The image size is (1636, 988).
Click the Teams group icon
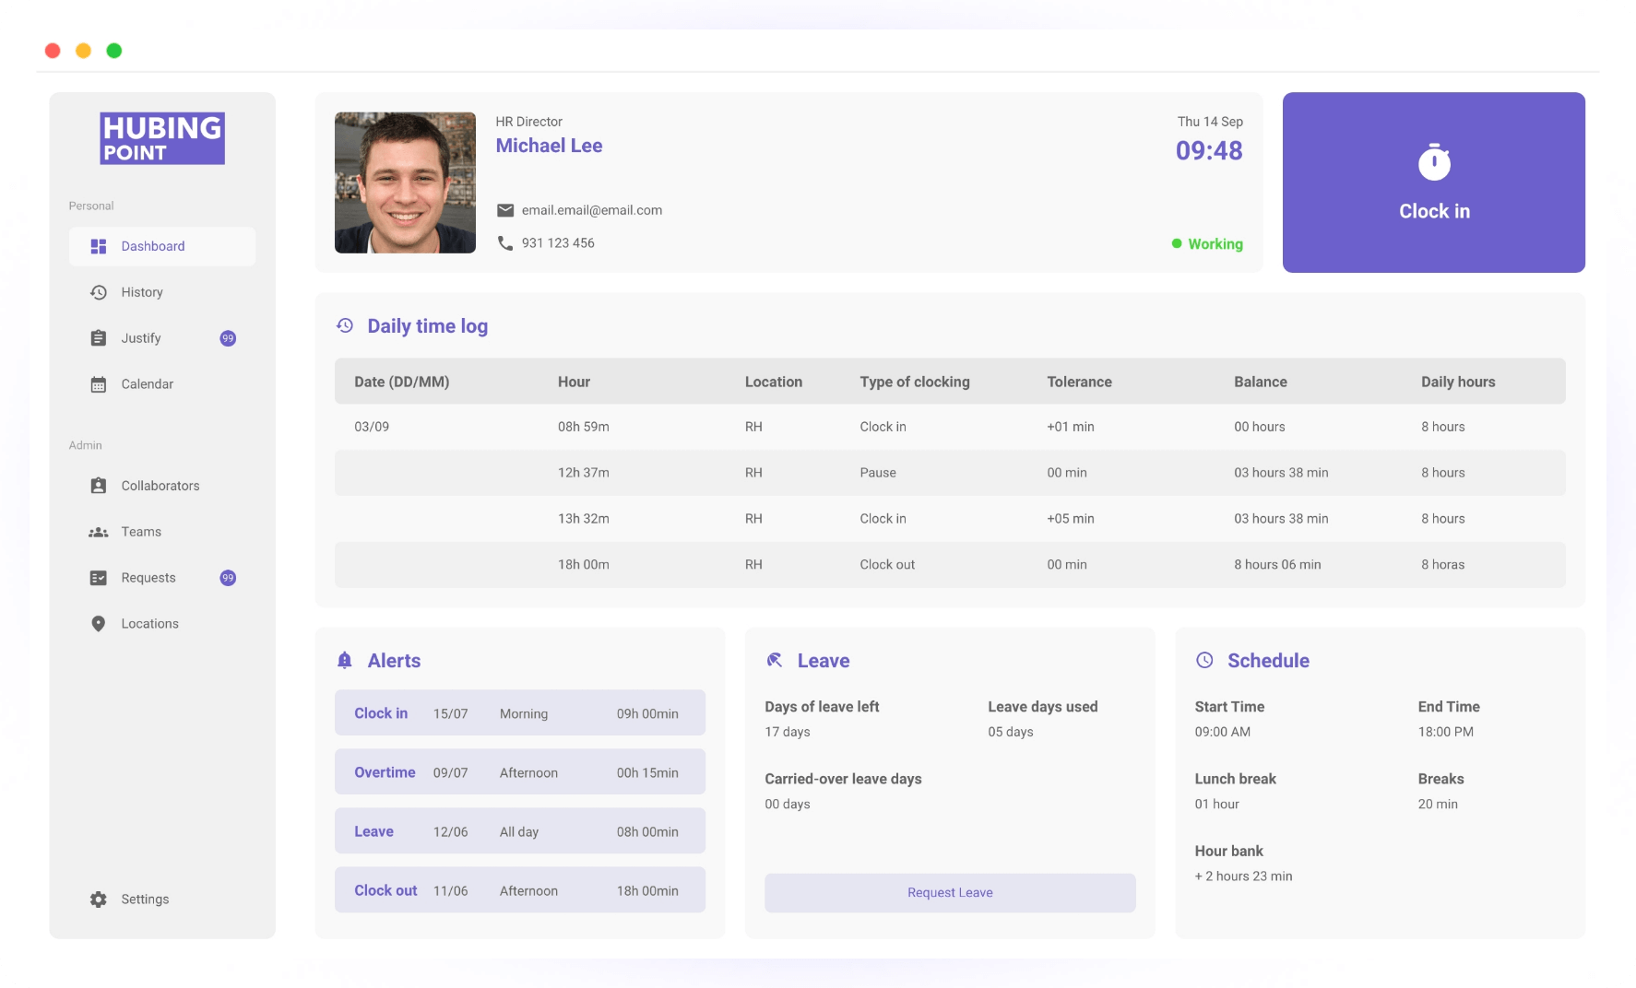click(99, 532)
